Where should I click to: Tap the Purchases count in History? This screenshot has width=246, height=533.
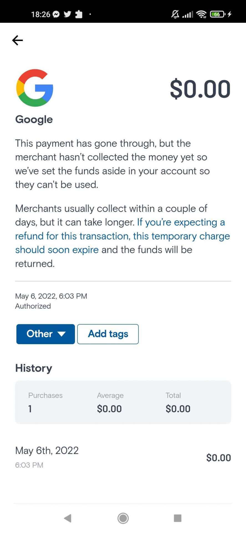pos(45,402)
